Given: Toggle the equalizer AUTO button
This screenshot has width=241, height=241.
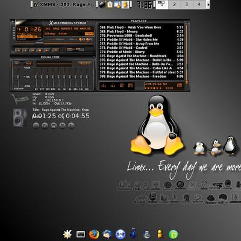Looking at the screenshot, I should [x=28, y=64].
